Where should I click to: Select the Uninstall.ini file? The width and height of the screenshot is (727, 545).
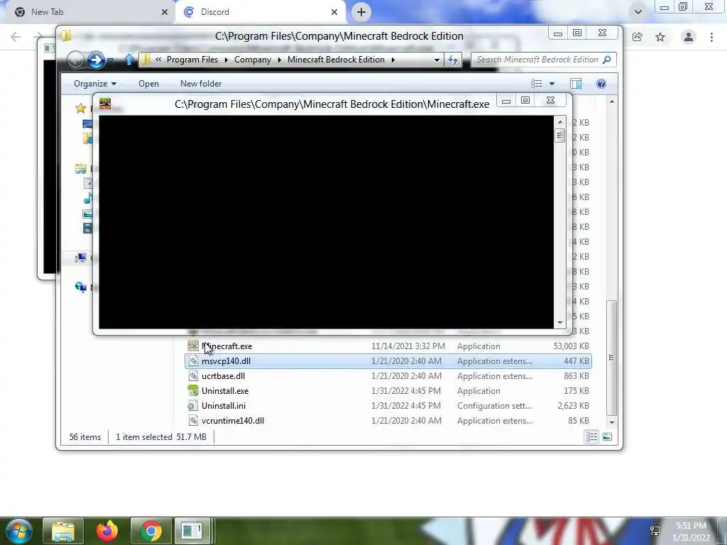388,405
